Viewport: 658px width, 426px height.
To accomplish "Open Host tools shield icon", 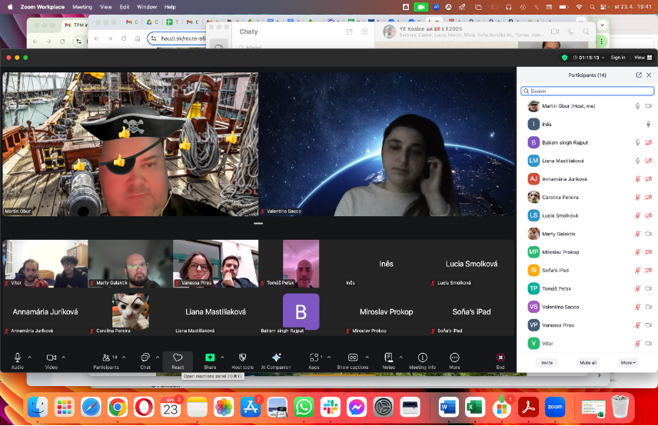I will click(243, 357).
